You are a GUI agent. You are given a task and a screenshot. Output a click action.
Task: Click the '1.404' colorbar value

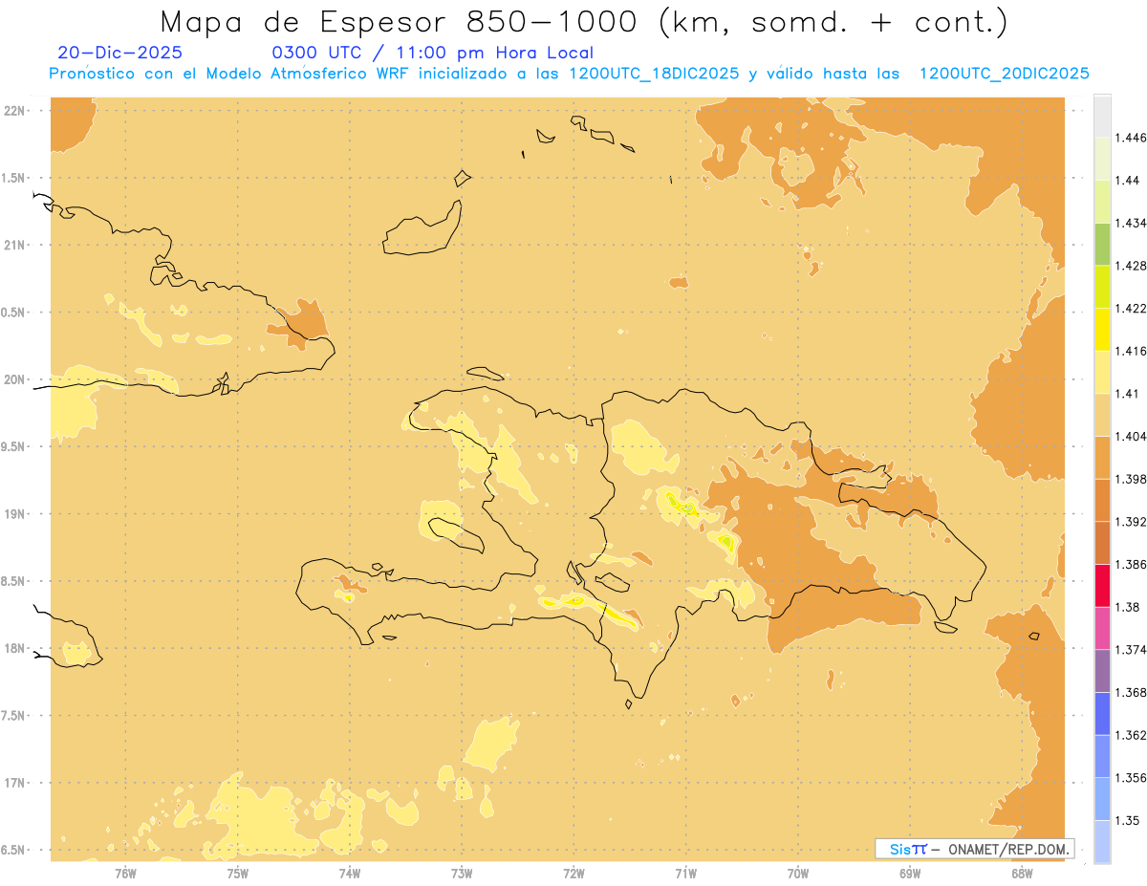(1131, 437)
